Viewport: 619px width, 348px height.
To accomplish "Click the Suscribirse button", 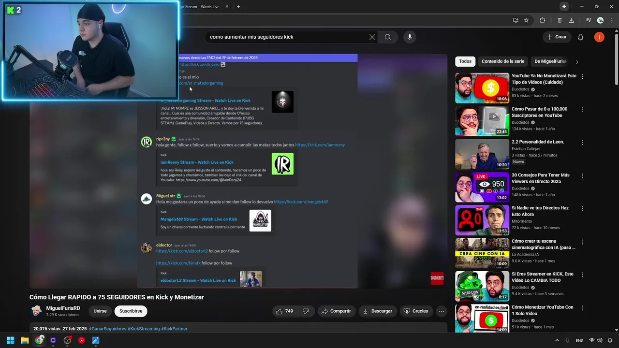I will [x=131, y=311].
